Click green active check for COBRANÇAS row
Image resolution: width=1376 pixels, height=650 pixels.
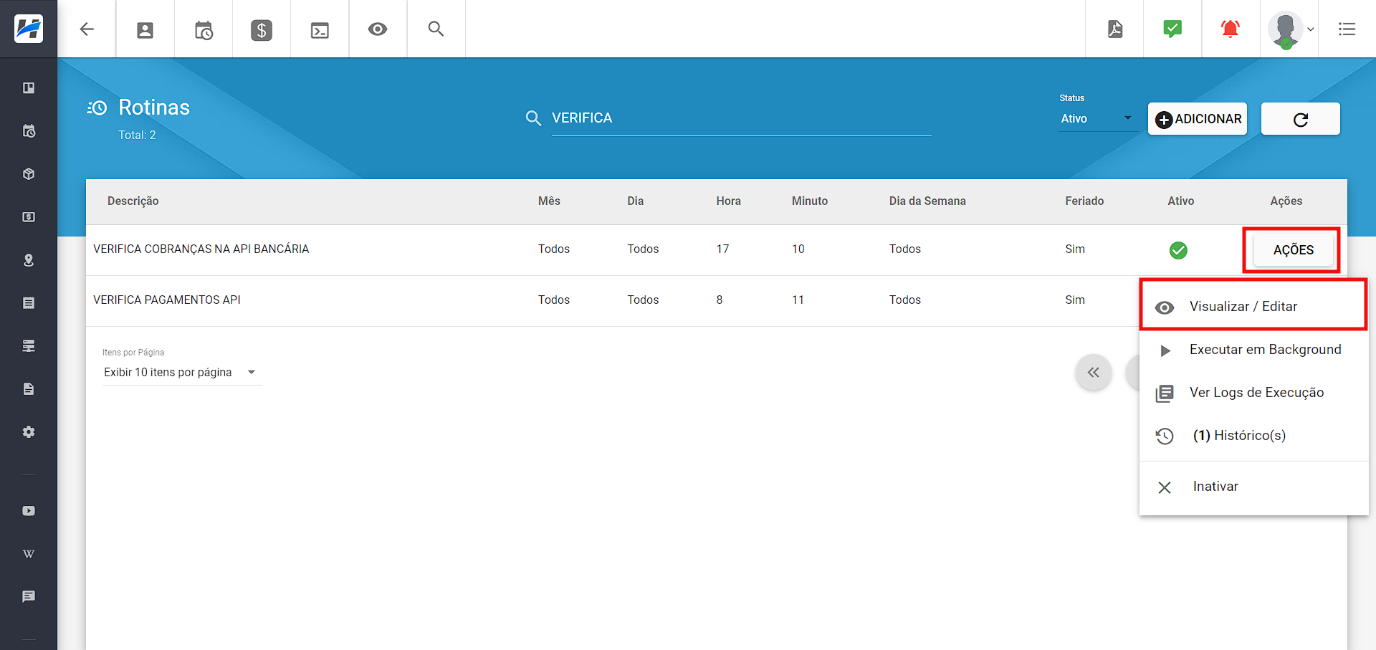[x=1178, y=250]
